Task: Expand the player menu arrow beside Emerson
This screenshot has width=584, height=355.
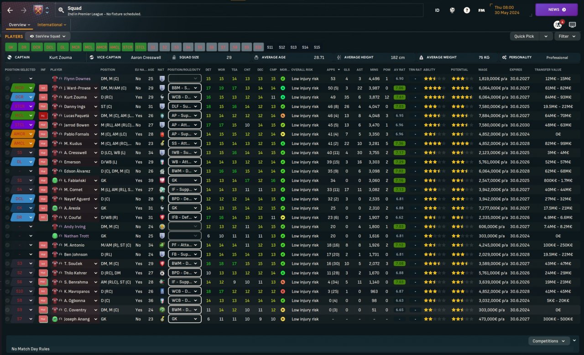Action: point(96,162)
